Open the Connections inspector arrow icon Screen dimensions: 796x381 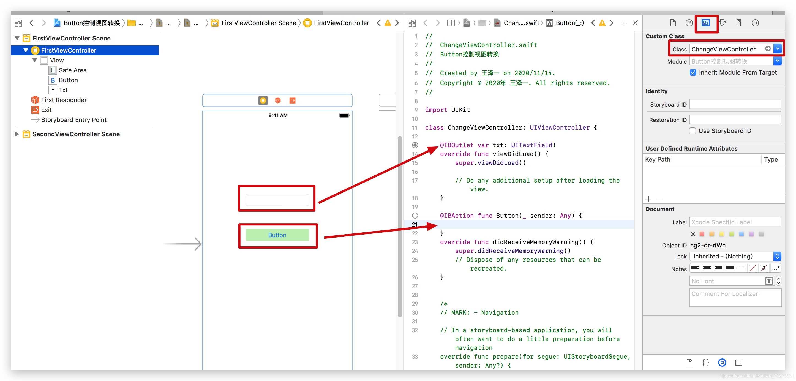[755, 23]
